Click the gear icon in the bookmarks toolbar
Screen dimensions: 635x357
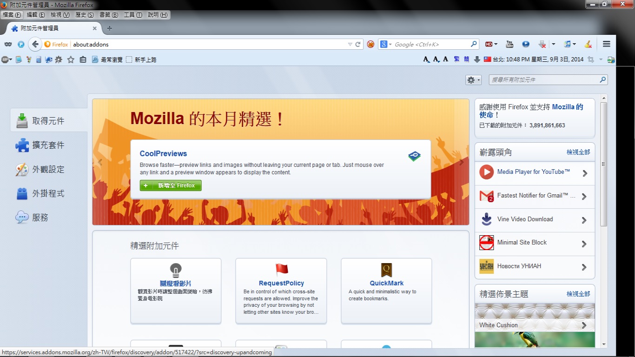[59, 59]
